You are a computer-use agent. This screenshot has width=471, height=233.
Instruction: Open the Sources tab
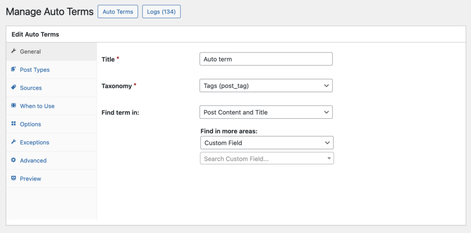click(x=52, y=88)
